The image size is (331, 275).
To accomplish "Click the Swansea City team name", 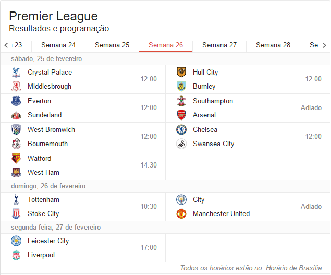I will click(213, 144).
